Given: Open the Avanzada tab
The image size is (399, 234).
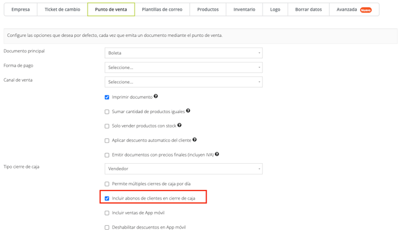Looking at the screenshot, I should [354, 10].
